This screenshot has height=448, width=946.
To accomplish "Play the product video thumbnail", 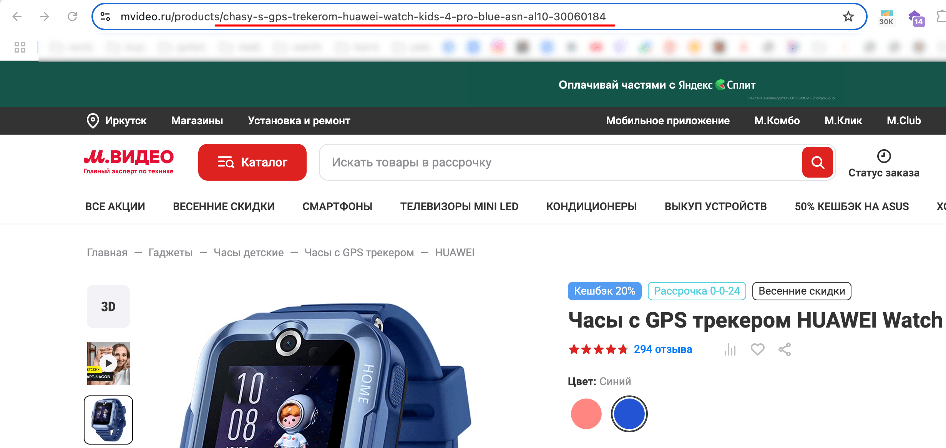I will 108,363.
